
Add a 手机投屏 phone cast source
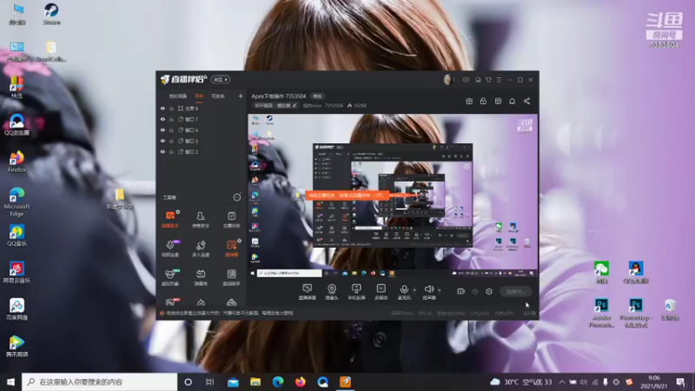pyautogui.click(x=356, y=292)
